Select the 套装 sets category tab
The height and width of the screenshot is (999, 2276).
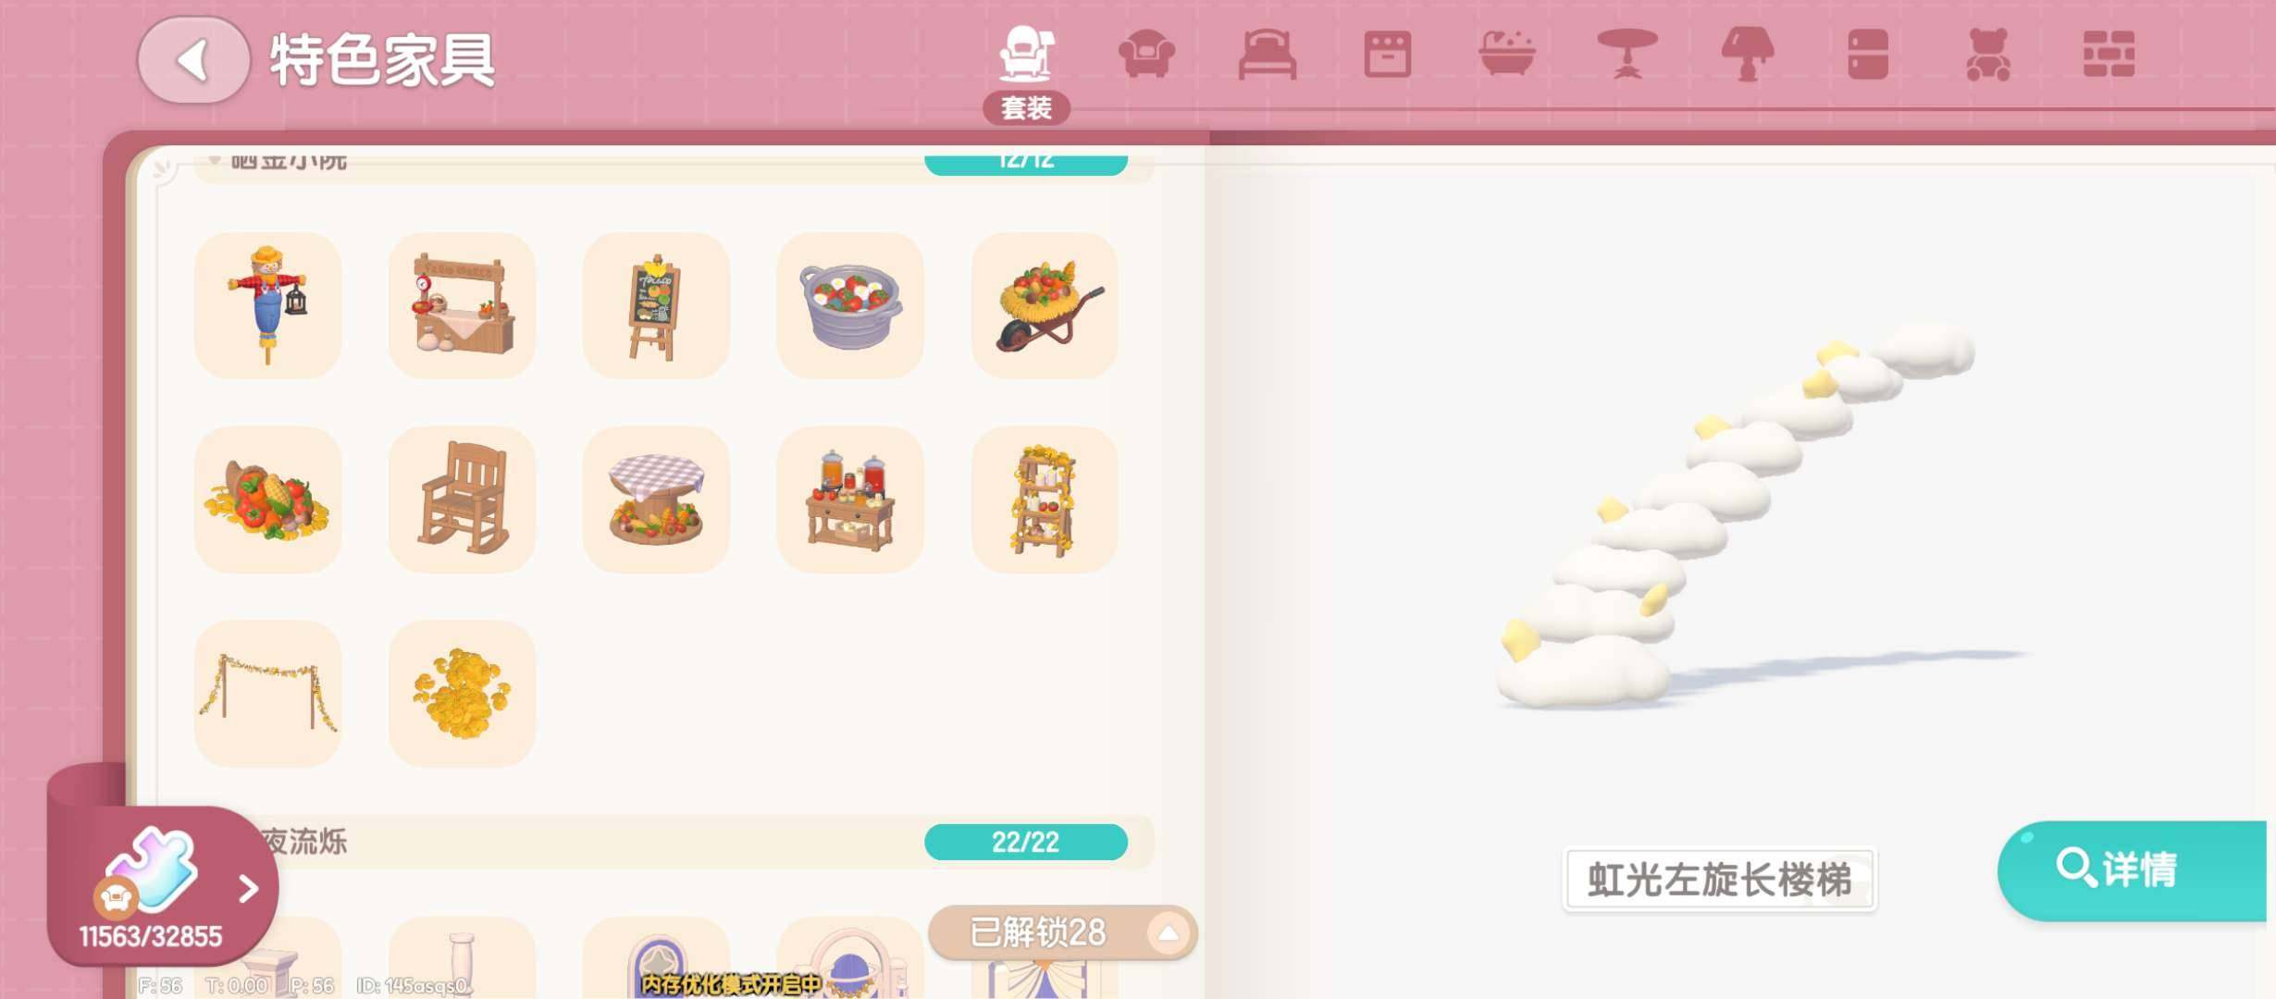click(x=1026, y=74)
